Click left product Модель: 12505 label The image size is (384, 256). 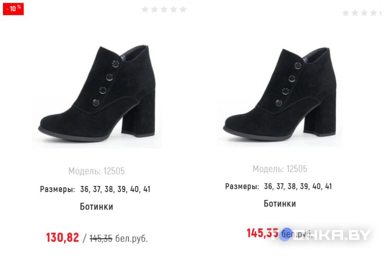pos(96,171)
